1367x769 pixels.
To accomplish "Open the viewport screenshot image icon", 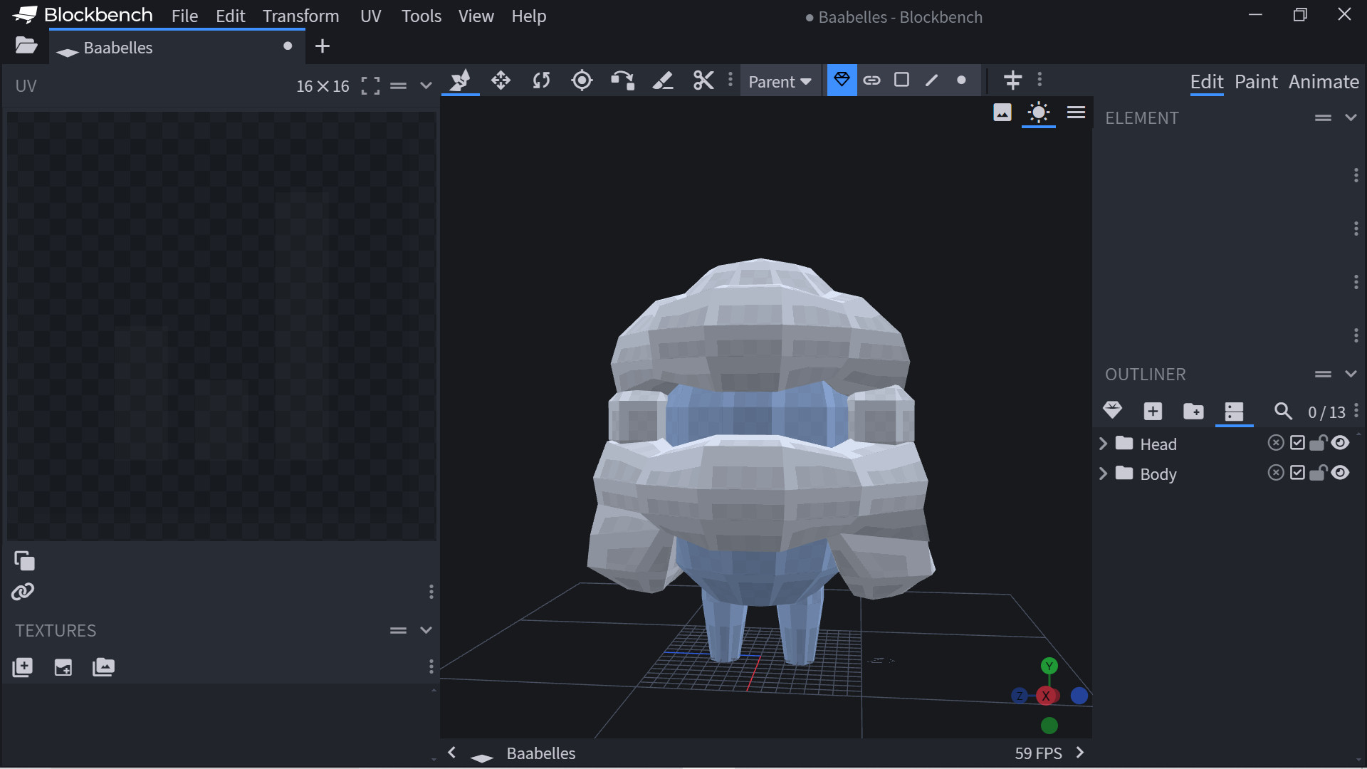I will pos(1002,113).
